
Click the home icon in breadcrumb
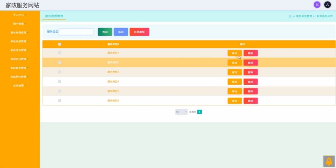click(x=290, y=16)
